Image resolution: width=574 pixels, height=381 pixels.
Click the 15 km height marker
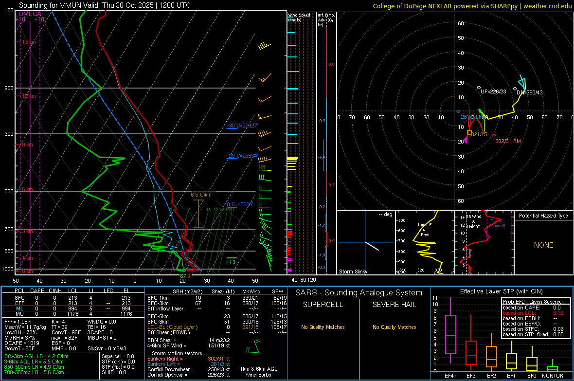tap(29, 42)
